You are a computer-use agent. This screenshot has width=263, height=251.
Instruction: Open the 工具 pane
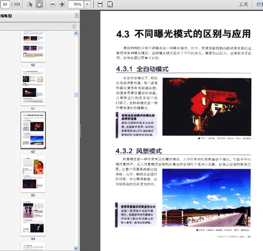(x=243, y=4)
